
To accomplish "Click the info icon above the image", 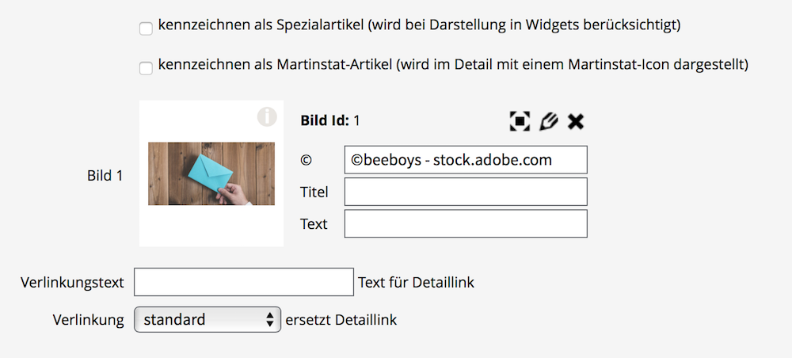I will 267,116.
